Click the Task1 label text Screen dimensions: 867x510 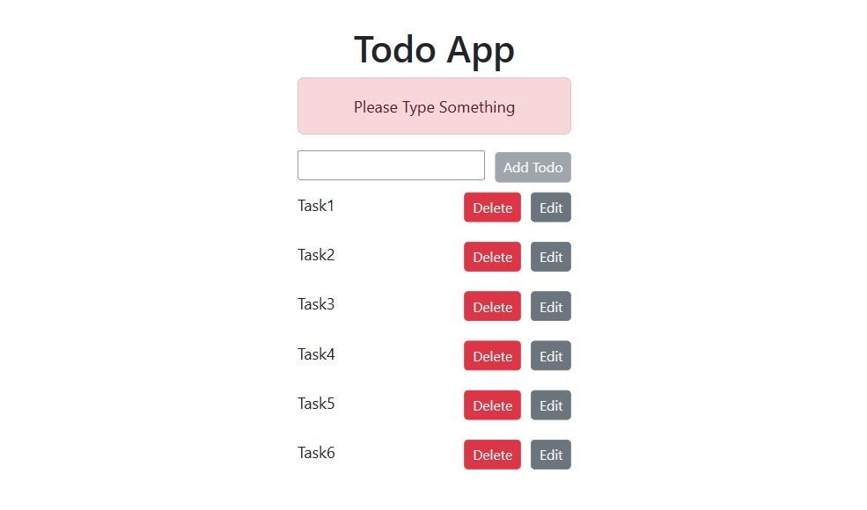point(316,206)
